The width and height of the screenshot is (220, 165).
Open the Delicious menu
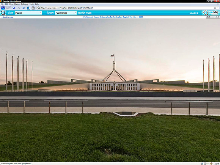(25, 4)
